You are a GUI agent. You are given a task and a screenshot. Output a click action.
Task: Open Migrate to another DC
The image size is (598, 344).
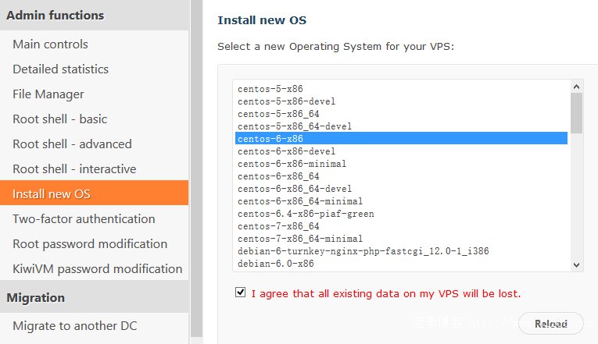(x=95, y=326)
